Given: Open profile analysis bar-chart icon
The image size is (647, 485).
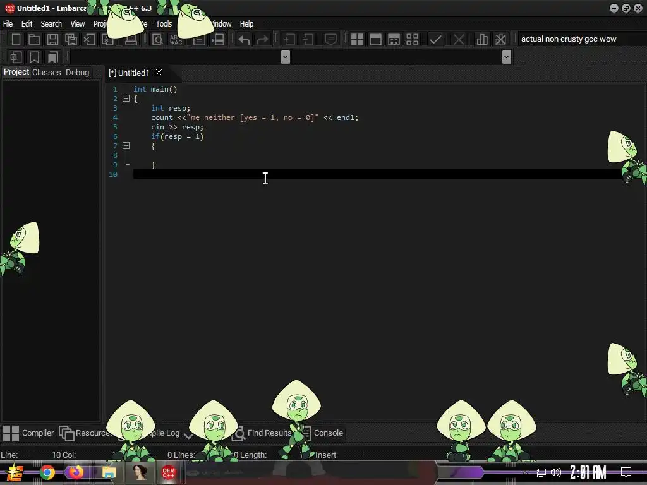Looking at the screenshot, I should (482, 40).
